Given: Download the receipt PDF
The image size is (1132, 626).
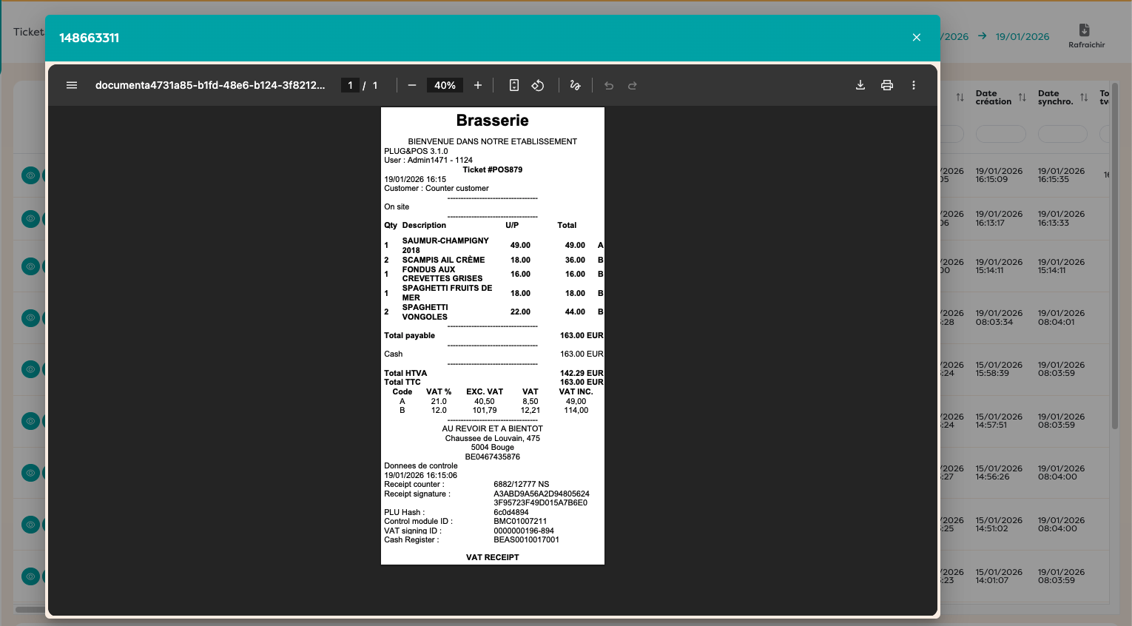Looking at the screenshot, I should 860,85.
